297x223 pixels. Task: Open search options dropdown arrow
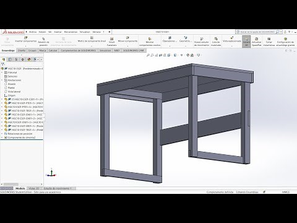281,32
